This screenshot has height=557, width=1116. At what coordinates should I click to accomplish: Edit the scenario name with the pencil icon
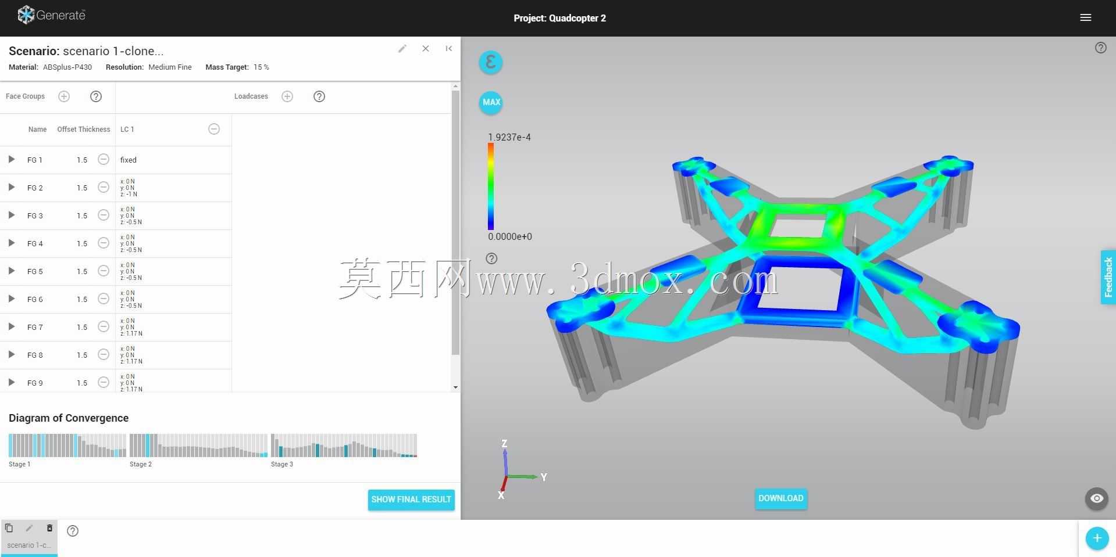point(402,49)
